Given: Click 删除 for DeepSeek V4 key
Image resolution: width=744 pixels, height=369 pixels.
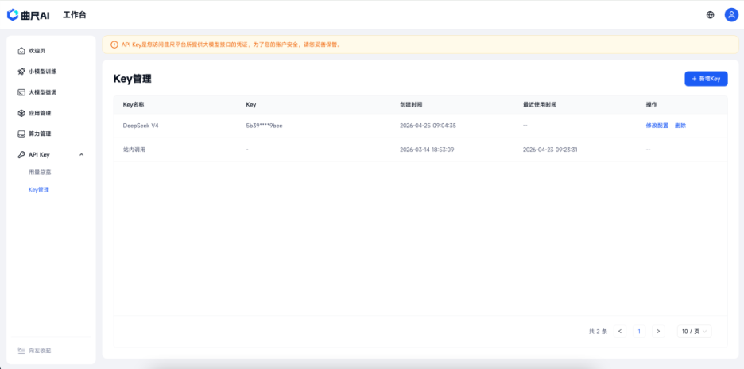Looking at the screenshot, I should pos(680,126).
